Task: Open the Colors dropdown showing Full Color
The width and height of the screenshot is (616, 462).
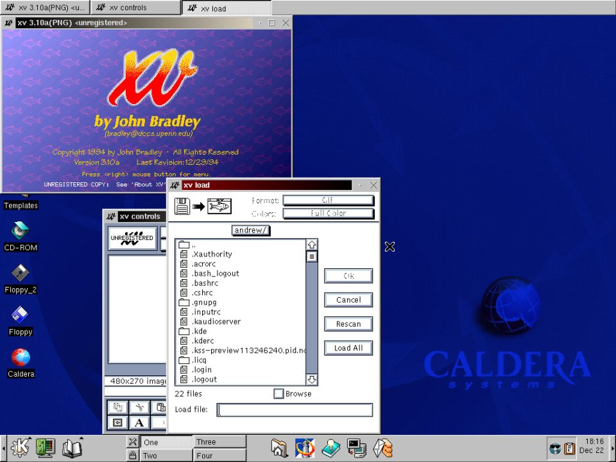Action: (328, 212)
